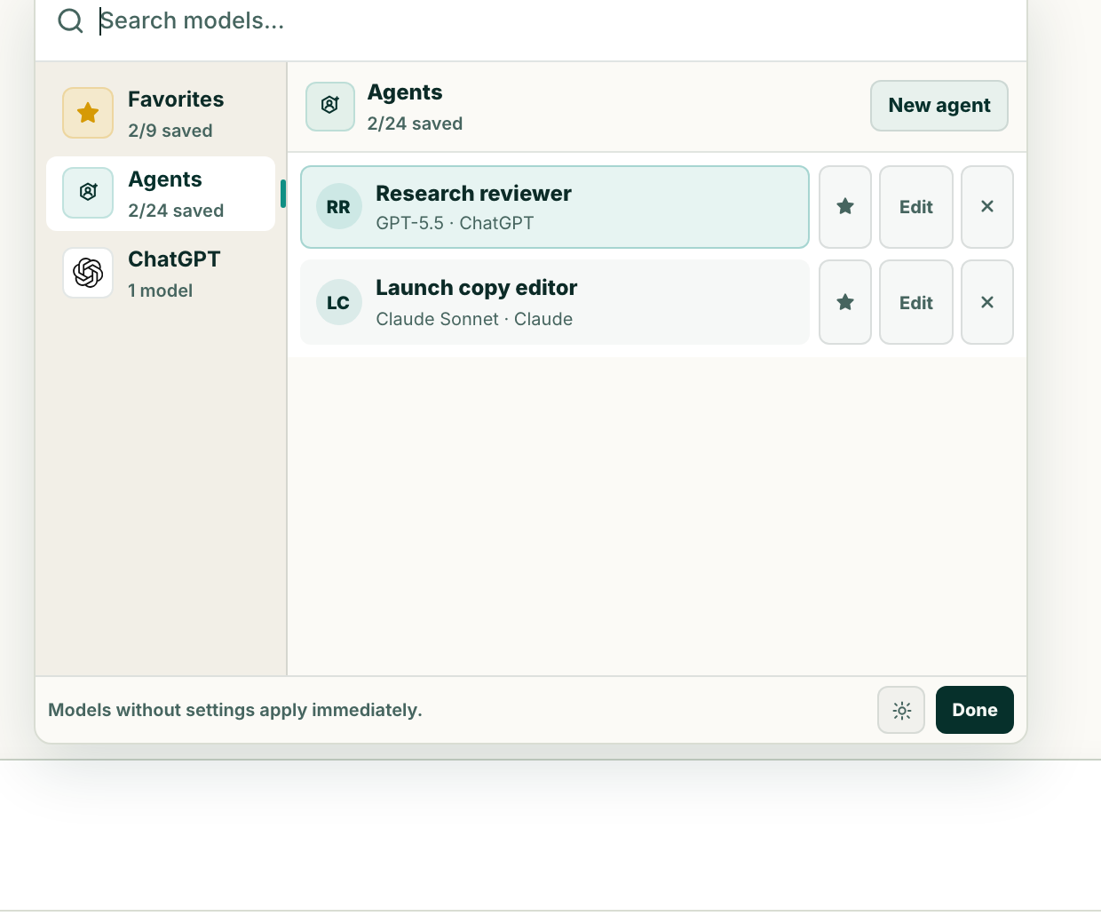Create a New agent
Viewport: 1101px width, 924px height.
tap(939, 106)
